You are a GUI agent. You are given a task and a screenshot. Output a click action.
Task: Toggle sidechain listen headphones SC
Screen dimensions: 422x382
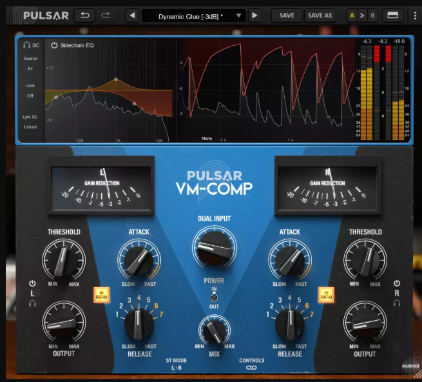[31, 45]
